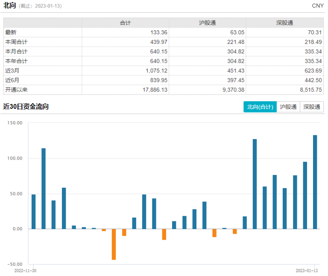
Task: Click the 近30日资金流向 heading
Action: click(x=26, y=107)
